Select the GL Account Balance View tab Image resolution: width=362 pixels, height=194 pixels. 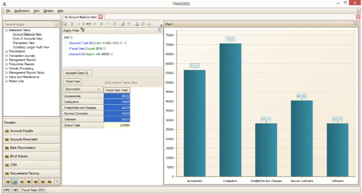[80, 17]
